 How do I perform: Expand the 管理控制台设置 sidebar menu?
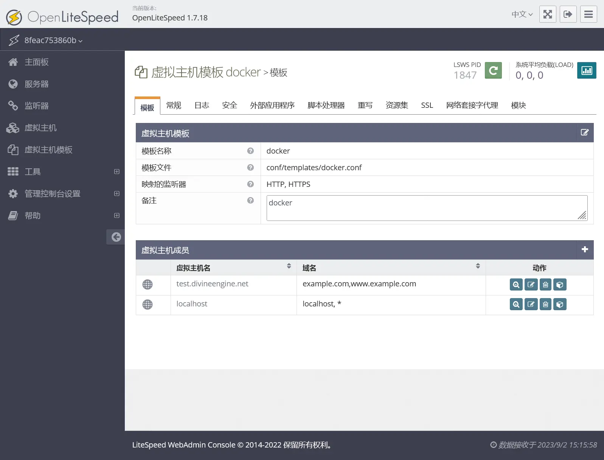[x=117, y=194]
